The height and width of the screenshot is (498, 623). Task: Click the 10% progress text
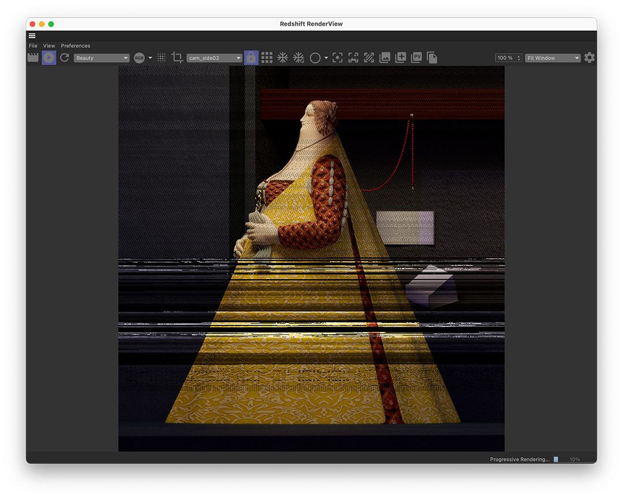pyautogui.click(x=575, y=459)
